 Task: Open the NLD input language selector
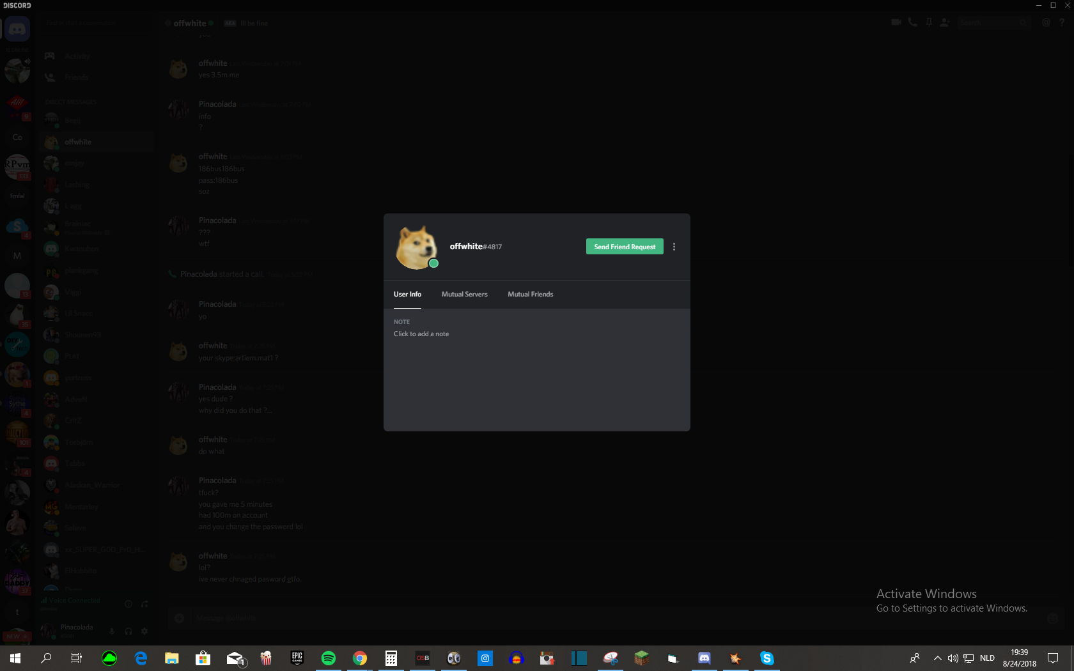[987, 658]
